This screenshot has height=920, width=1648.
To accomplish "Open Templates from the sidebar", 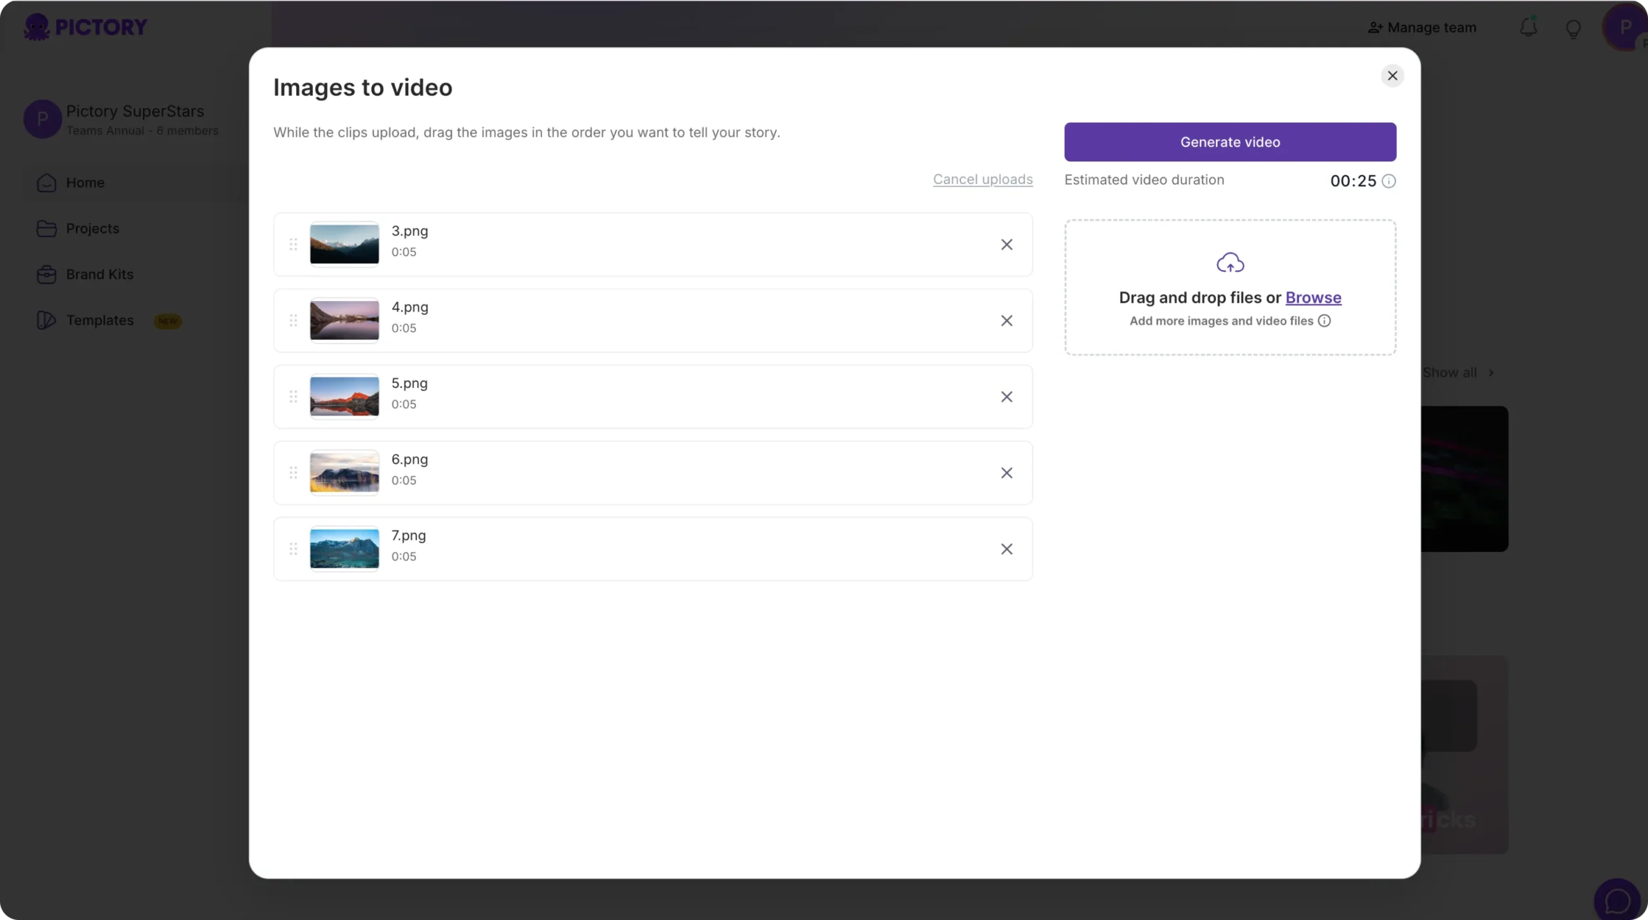I will click(x=100, y=320).
